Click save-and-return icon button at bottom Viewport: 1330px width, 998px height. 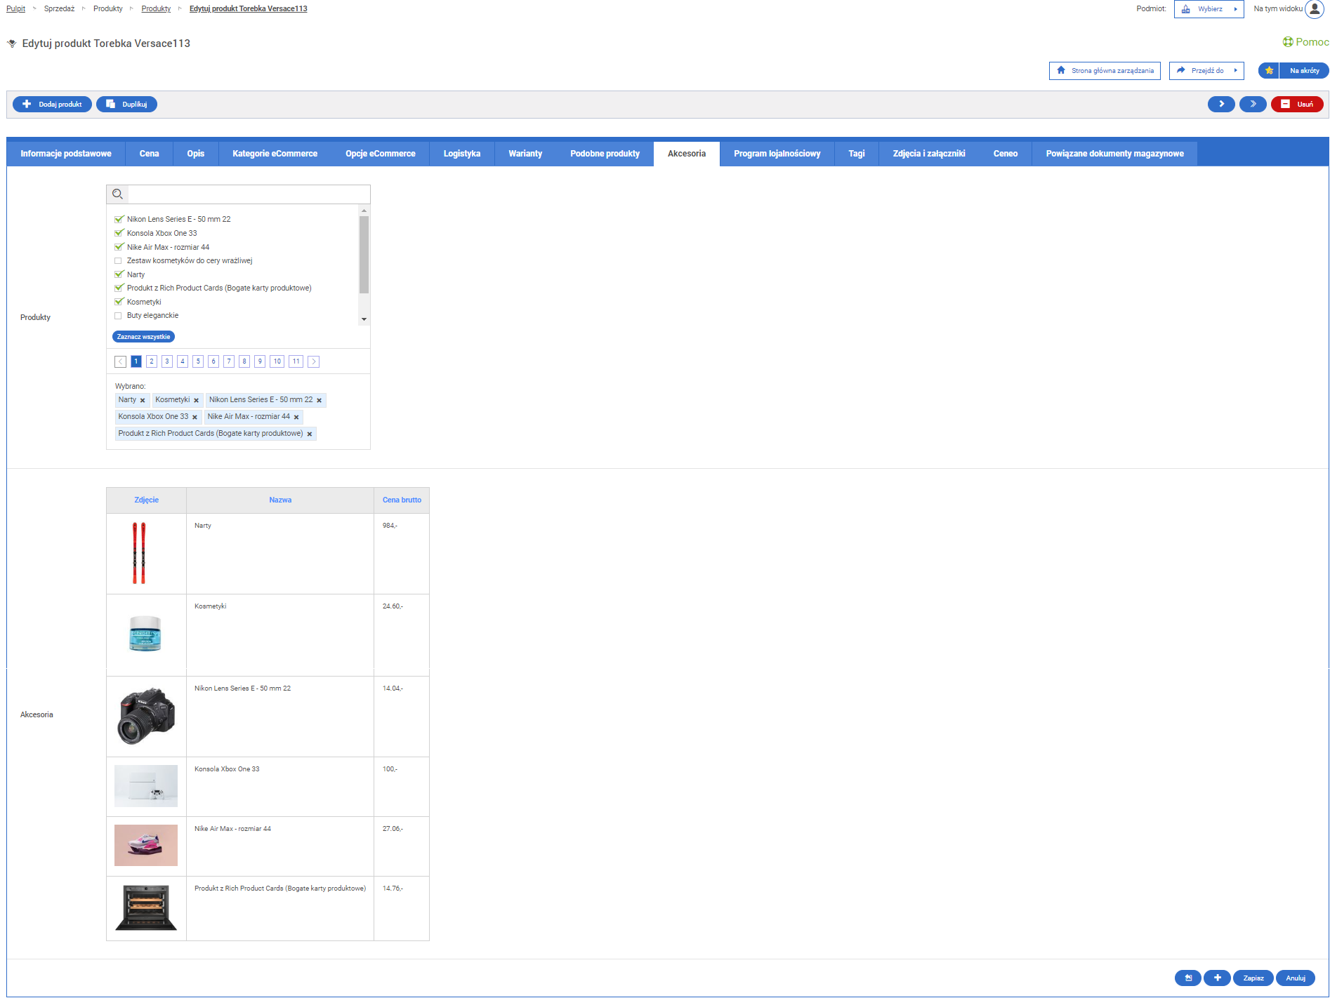pyautogui.click(x=1187, y=978)
